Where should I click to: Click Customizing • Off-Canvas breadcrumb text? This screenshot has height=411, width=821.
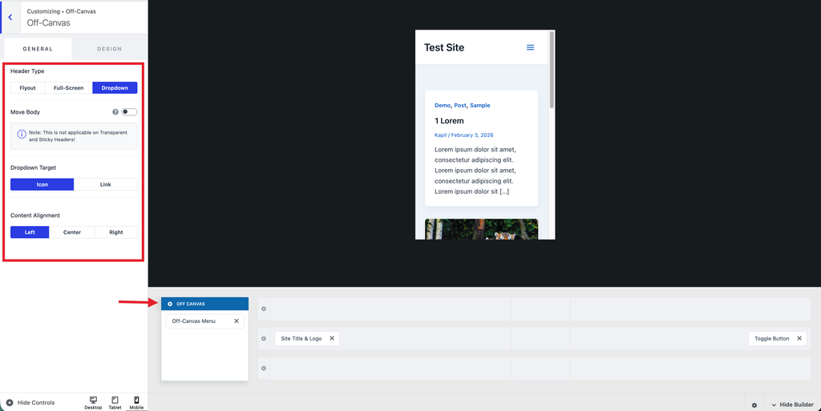61,11
